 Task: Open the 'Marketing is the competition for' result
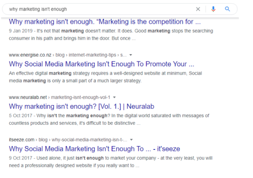[105, 22]
